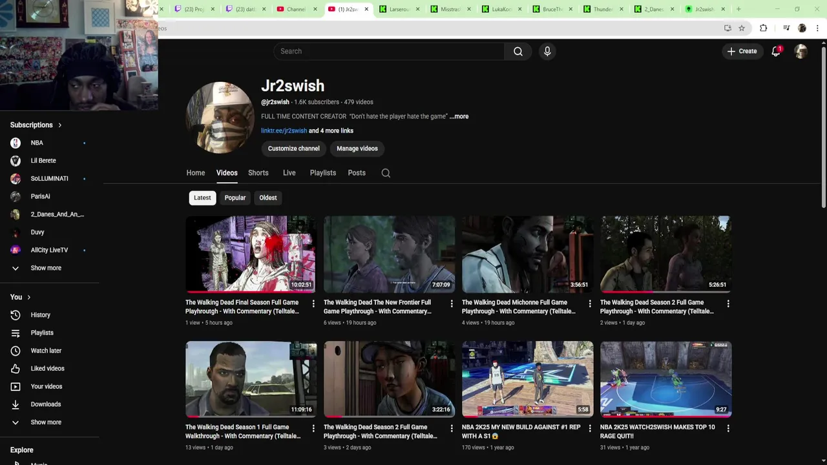
Task: Open the Posts tab
Action: click(357, 173)
